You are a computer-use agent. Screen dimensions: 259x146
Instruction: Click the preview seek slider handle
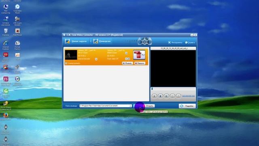point(152,89)
